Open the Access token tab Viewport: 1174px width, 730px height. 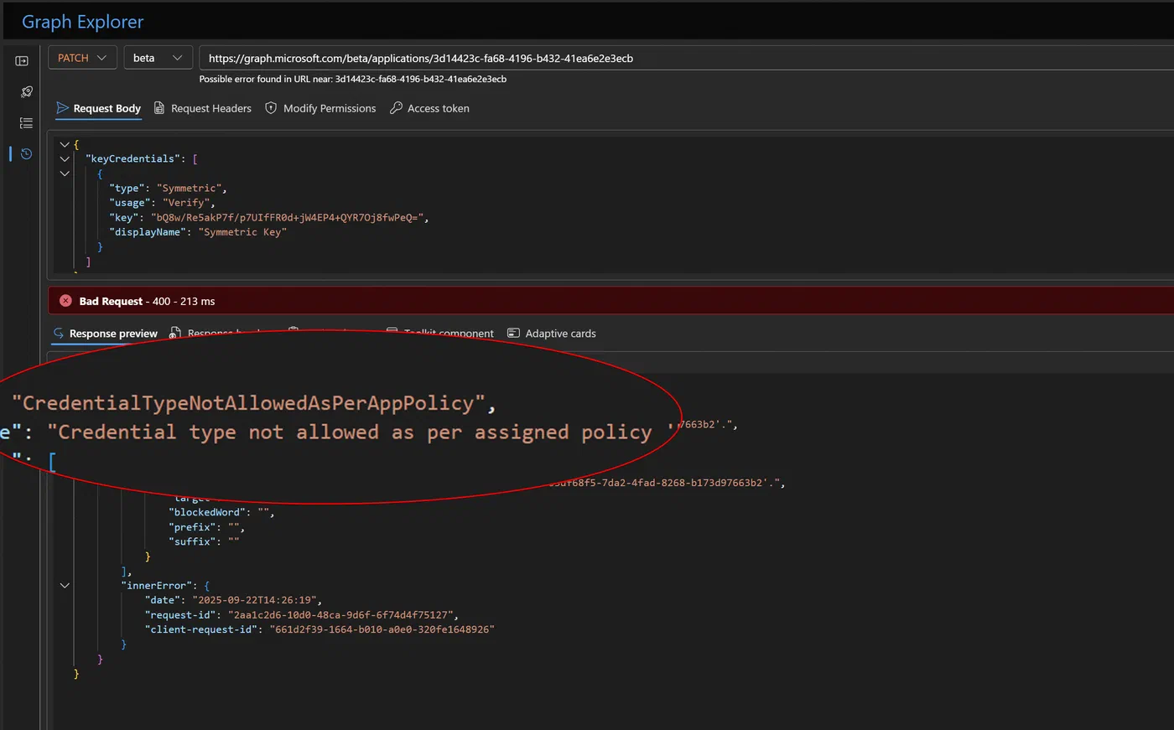[x=429, y=108]
